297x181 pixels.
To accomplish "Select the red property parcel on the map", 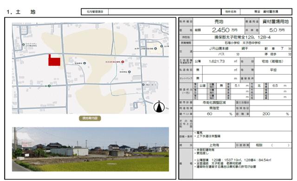I will pyautogui.click(x=54, y=60).
